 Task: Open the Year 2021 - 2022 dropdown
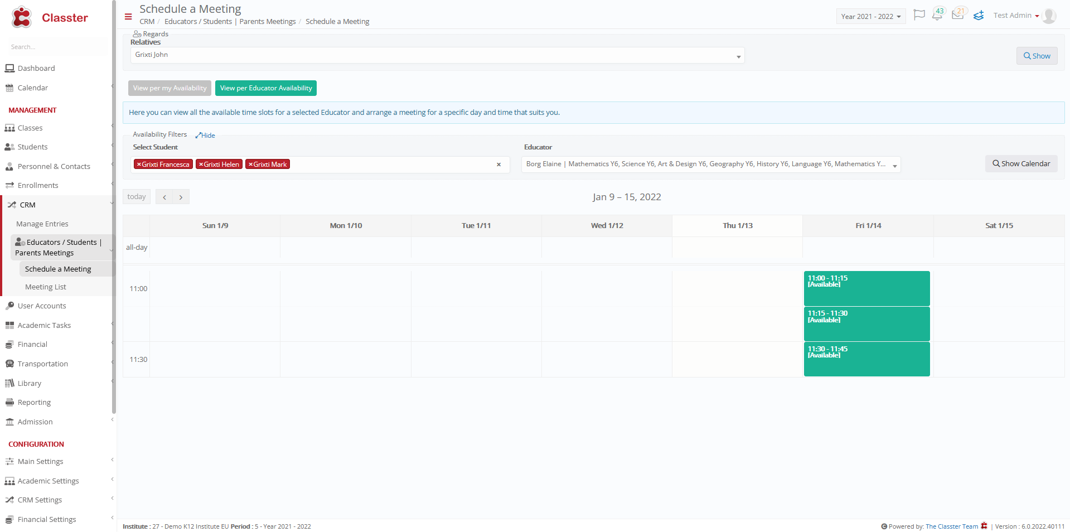point(870,16)
